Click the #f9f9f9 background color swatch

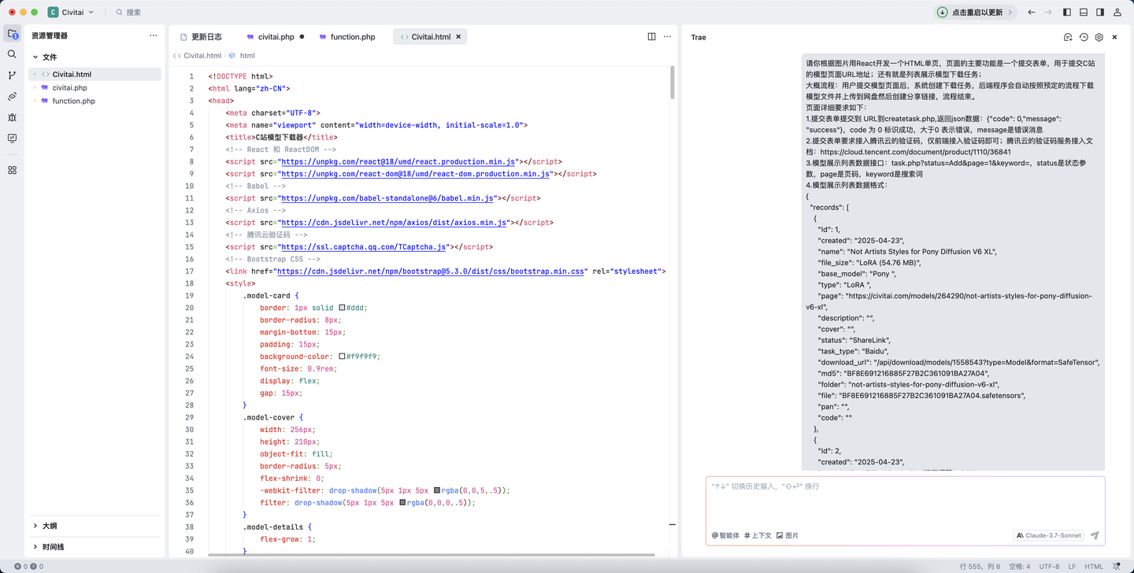[x=342, y=357]
